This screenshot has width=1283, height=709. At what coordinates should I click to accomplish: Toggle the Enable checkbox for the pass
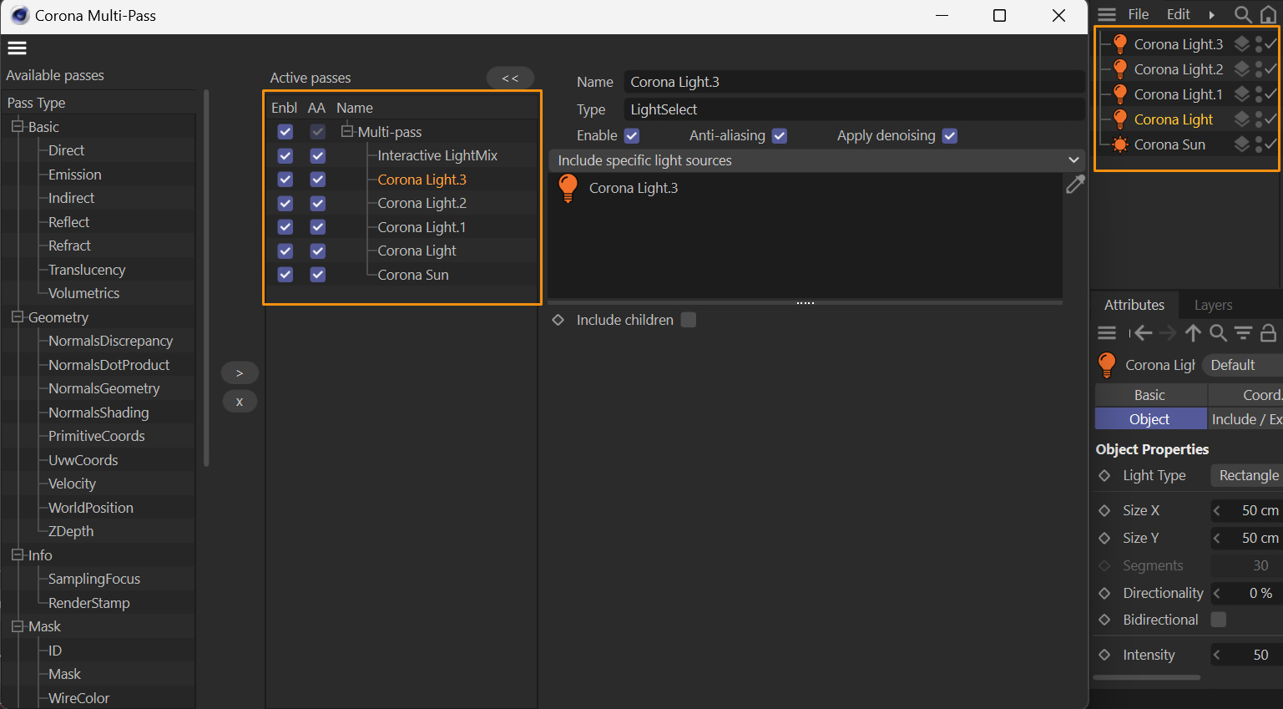point(632,135)
